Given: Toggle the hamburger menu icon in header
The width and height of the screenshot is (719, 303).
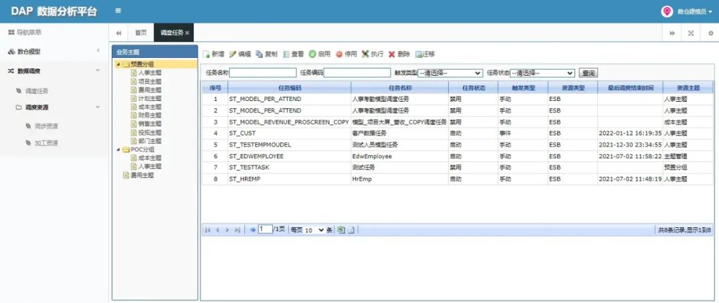Looking at the screenshot, I should tap(119, 11).
